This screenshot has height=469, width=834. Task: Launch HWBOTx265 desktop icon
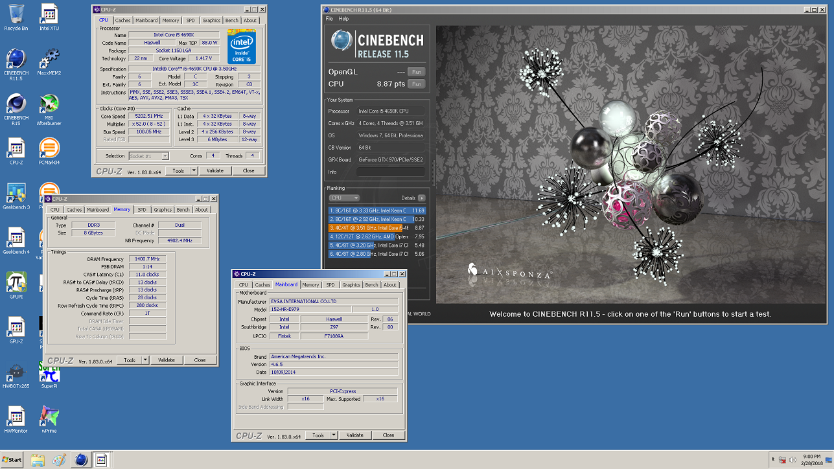pos(16,375)
